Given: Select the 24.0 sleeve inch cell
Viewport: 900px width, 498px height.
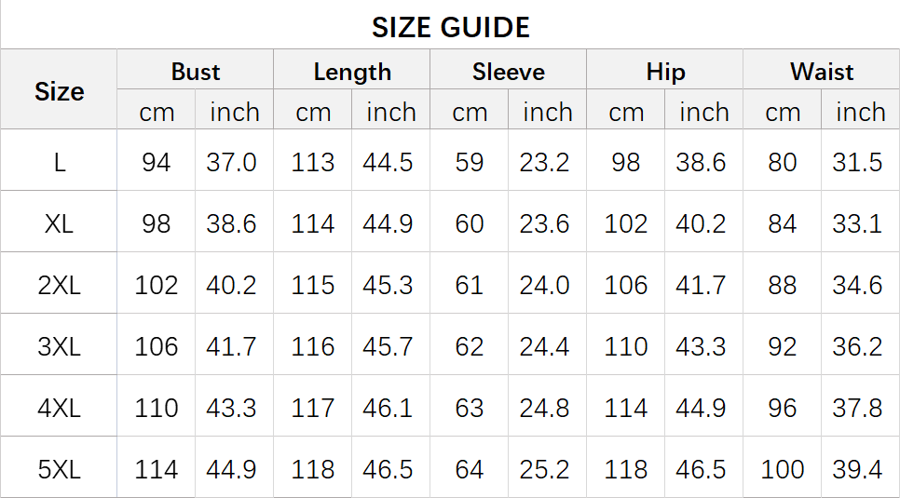Looking at the screenshot, I should (545, 285).
